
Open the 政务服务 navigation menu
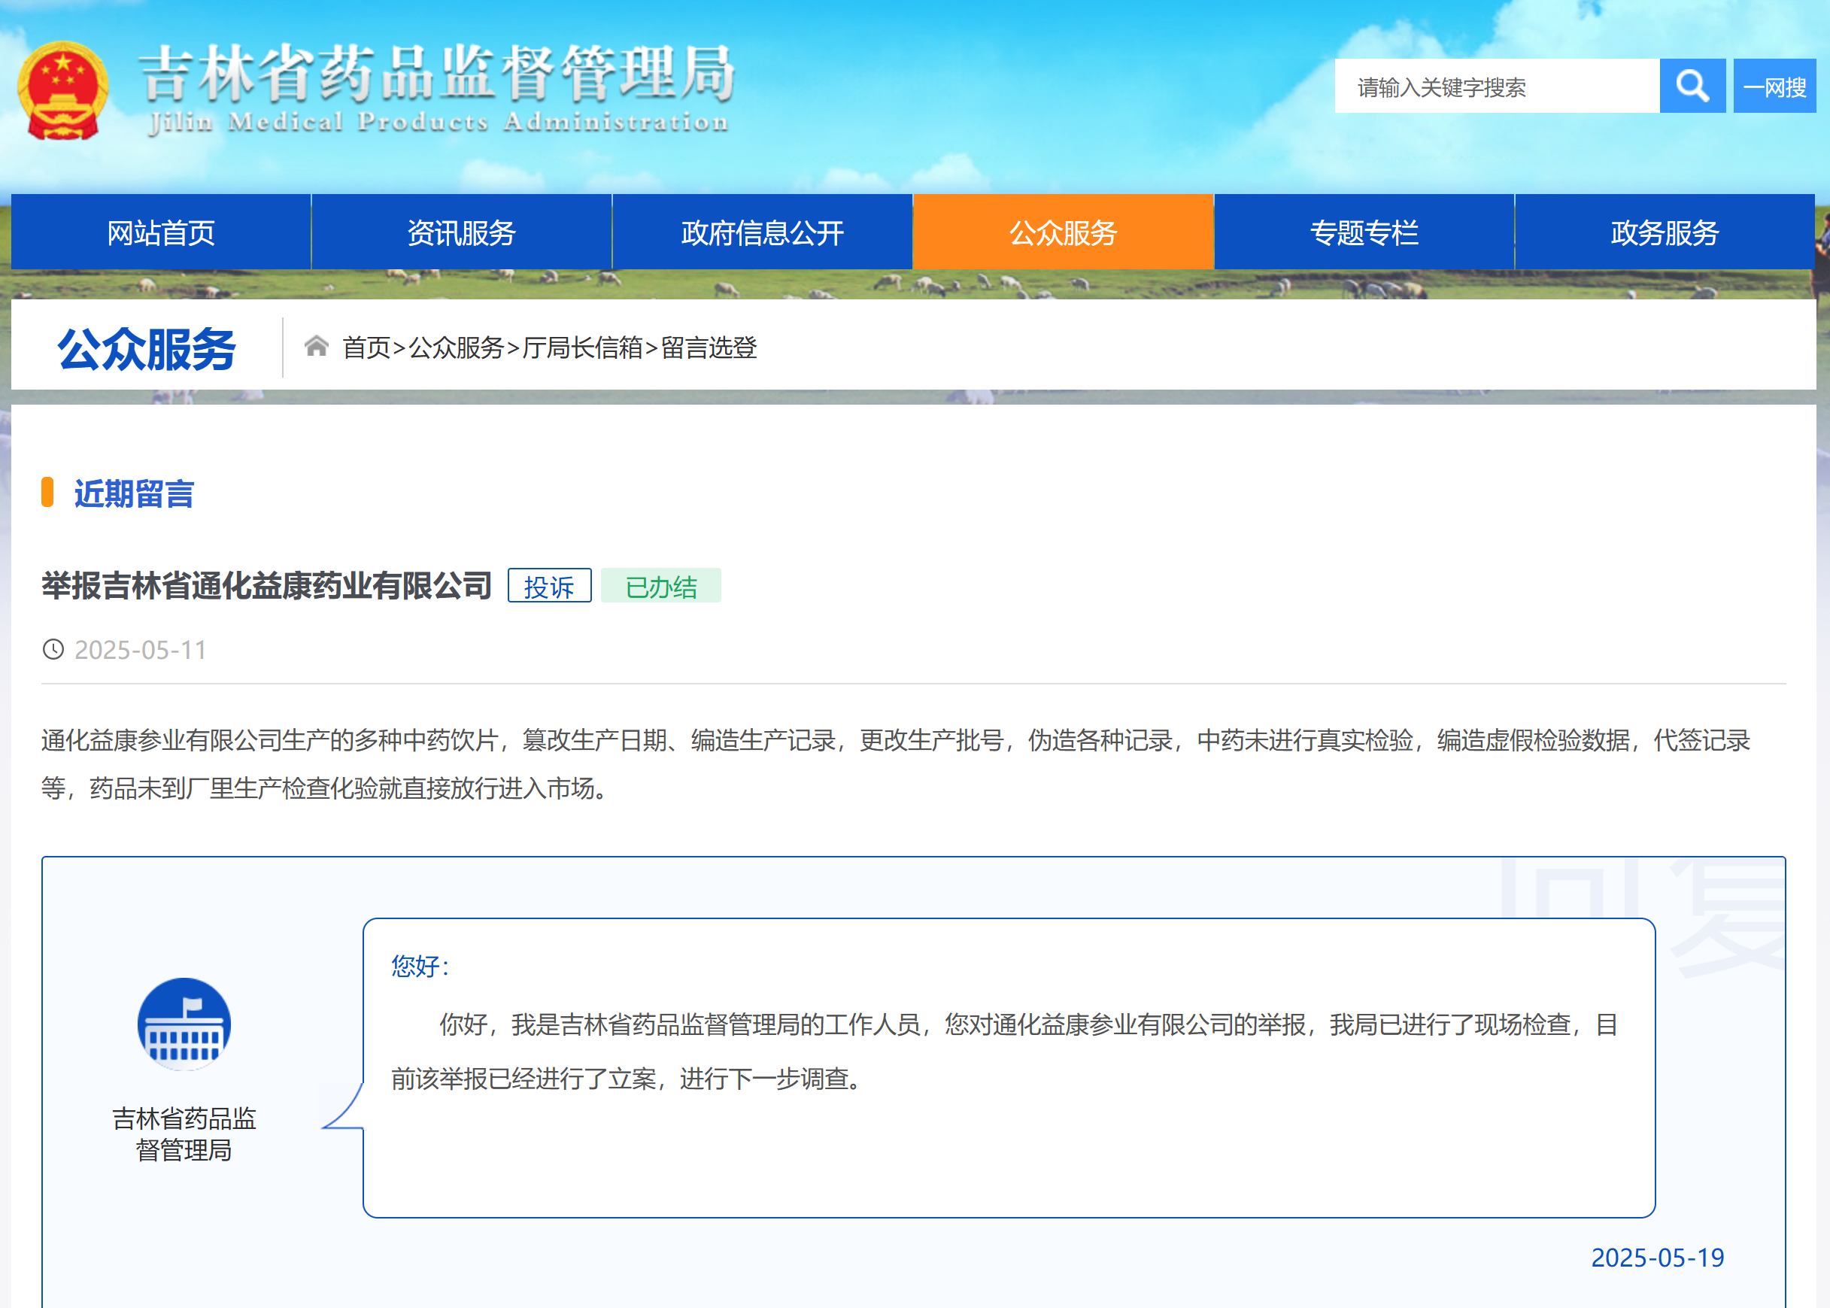click(1664, 232)
